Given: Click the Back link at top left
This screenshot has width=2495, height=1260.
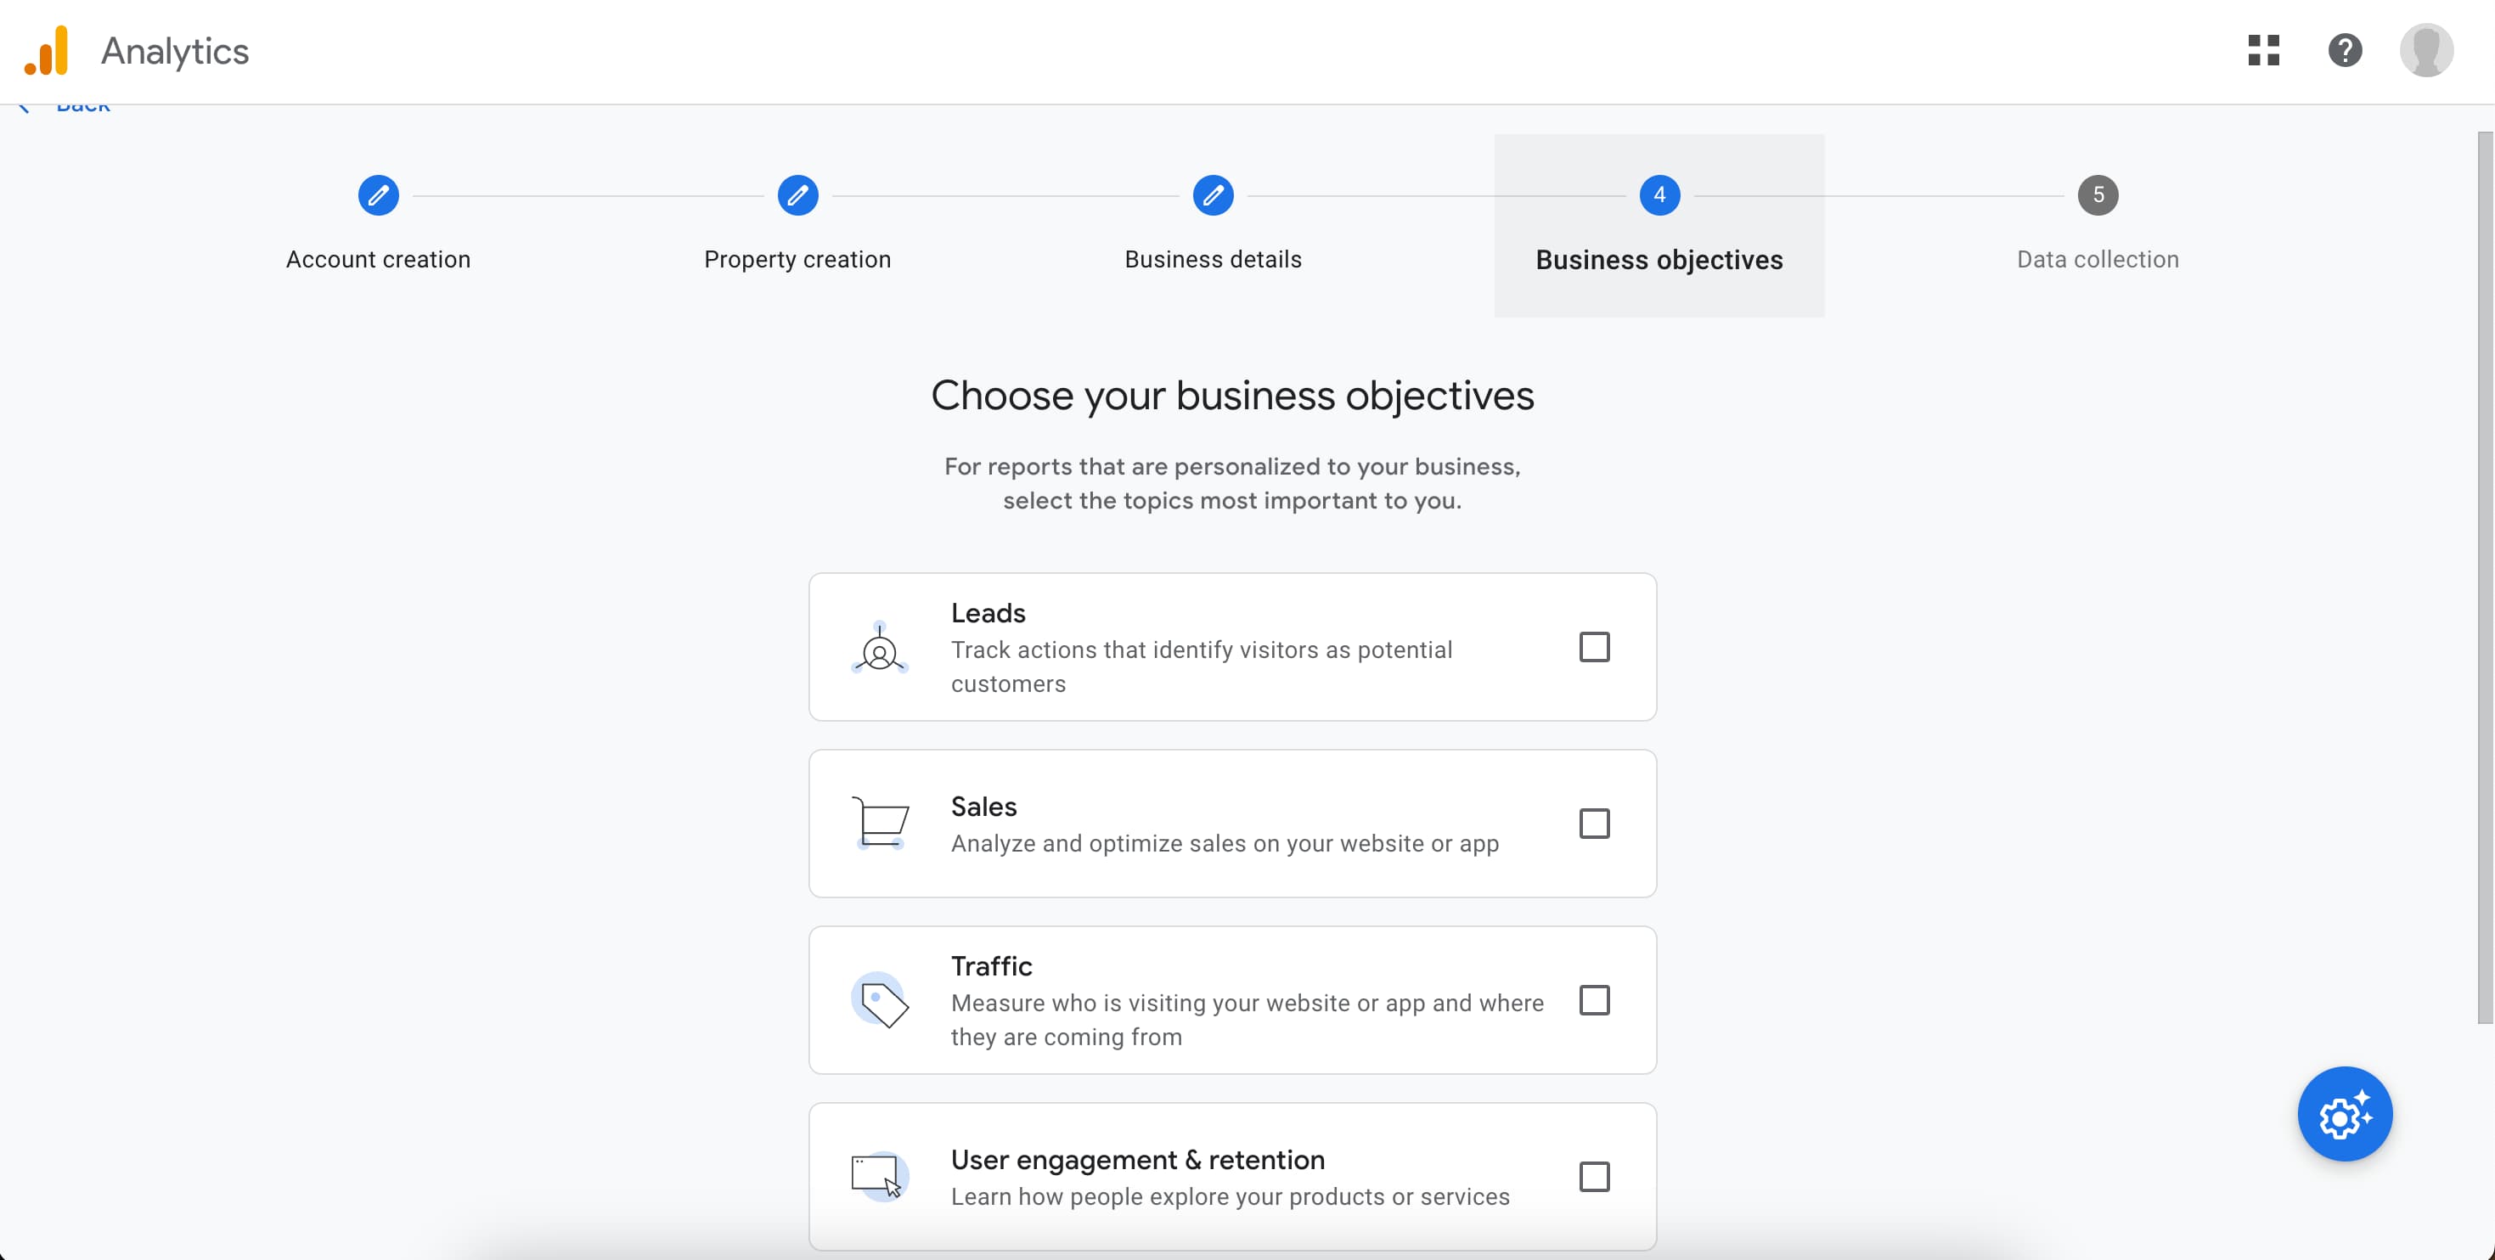Looking at the screenshot, I should 82,108.
